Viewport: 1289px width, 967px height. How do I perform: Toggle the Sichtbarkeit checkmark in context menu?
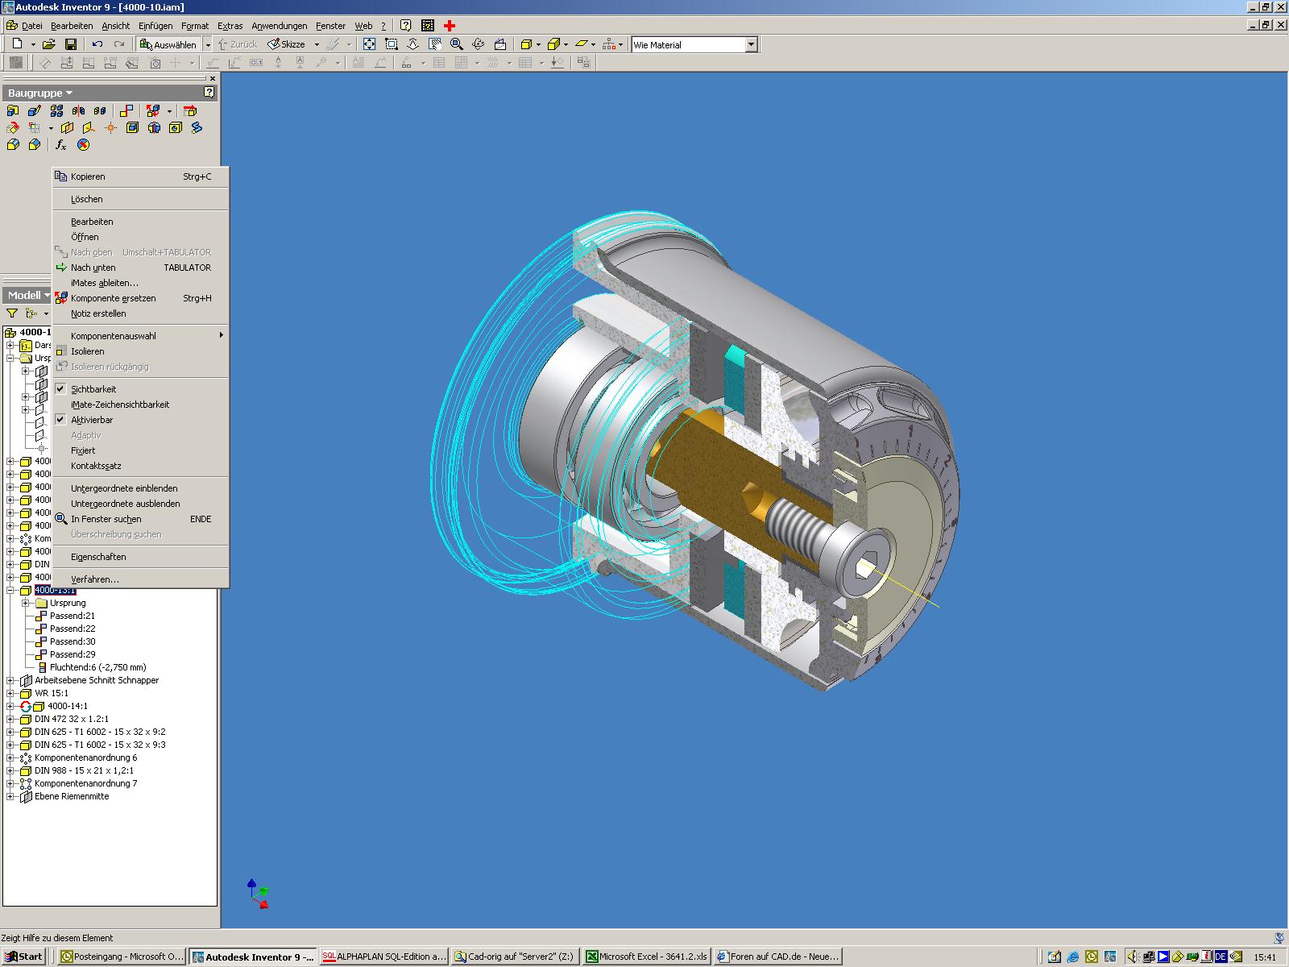(93, 389)
